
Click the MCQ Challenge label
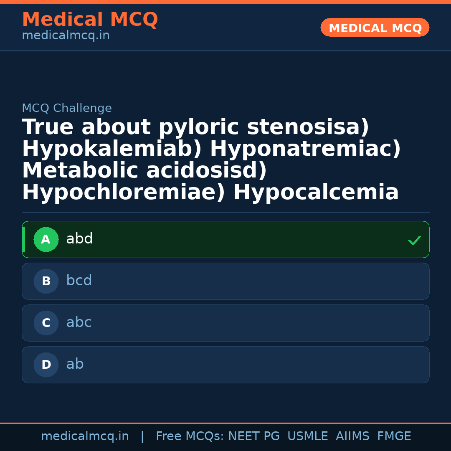pos(67,108)
